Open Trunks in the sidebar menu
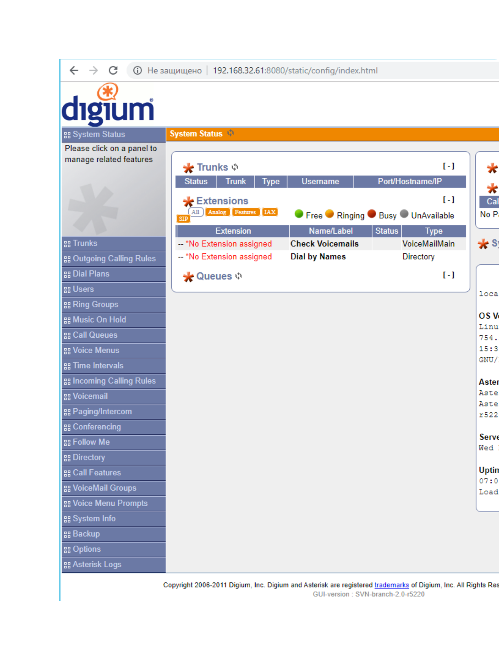Screen dimensions: 499x646 pos(114,243)
